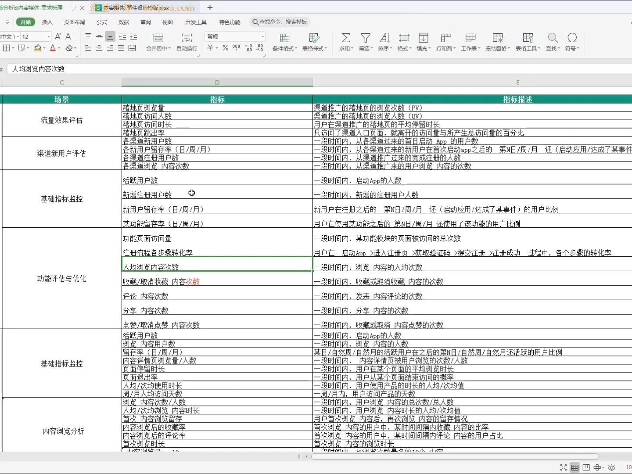Toggle the bottom align button
Viewport: 632px width, 474px height.
click(111, 36)
